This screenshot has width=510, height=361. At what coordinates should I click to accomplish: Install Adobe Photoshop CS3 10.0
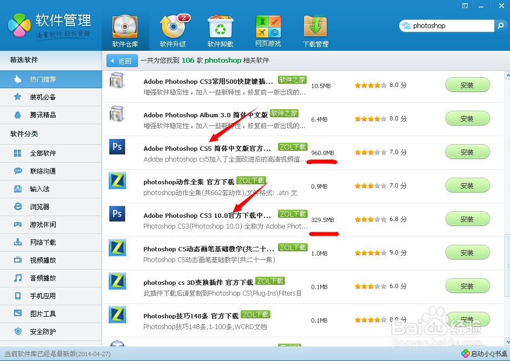click(467, 219)
